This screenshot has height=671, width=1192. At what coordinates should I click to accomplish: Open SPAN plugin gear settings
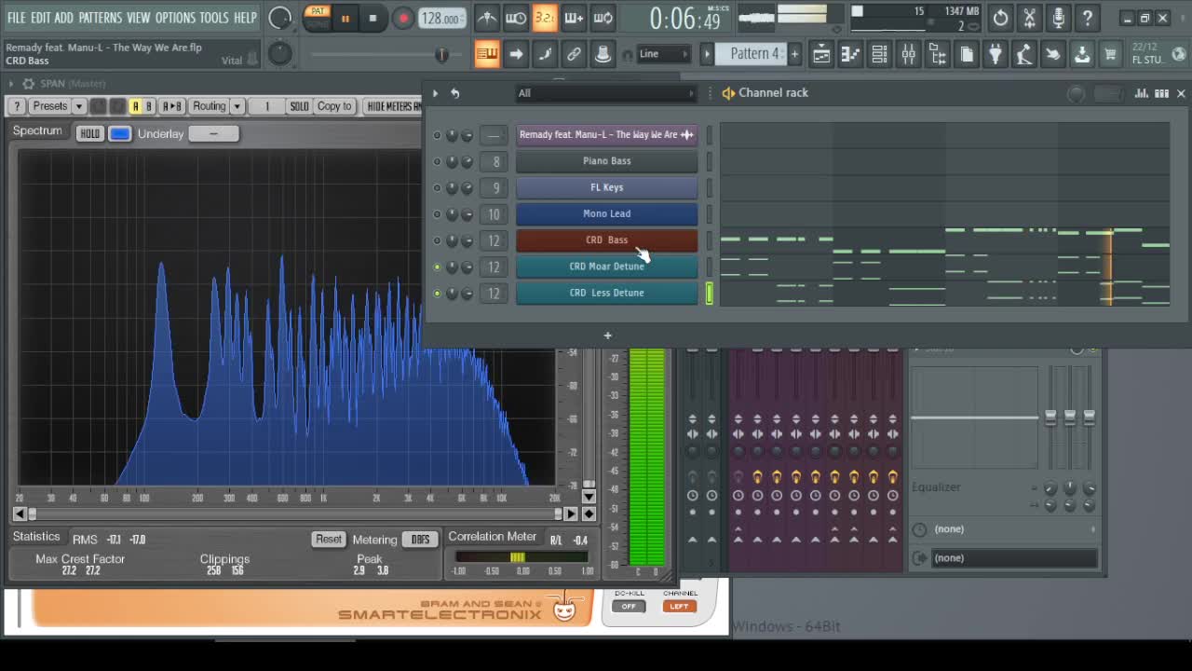(28, 84)
